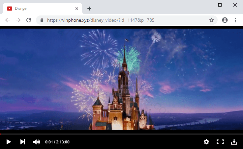Select the Disnye browser tab
The image size is (243, 149).
coord(40,9)
